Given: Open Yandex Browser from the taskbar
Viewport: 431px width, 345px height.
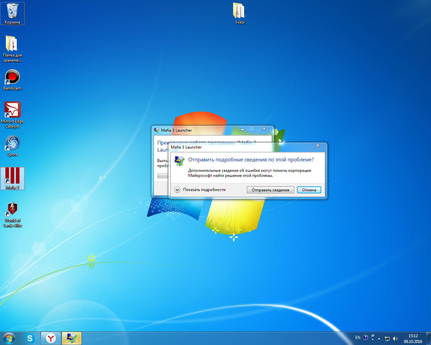Looking at the screenshot, I should pyautogui.click(x=51, y=338).
